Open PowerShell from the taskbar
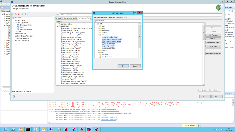 pos(13,129)
